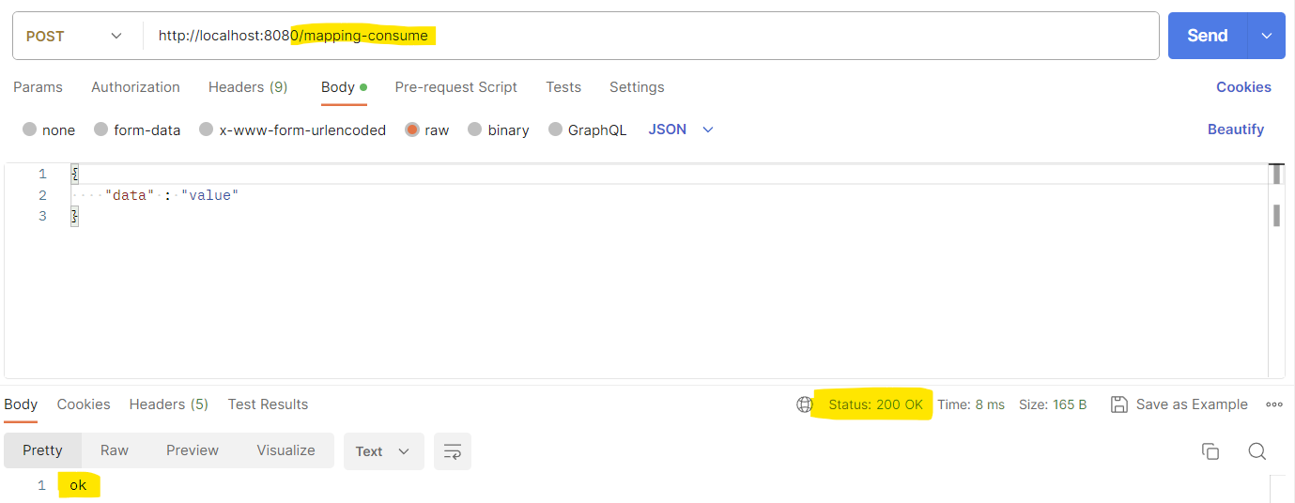Open the POST method dropdown

tap(74, 36)
